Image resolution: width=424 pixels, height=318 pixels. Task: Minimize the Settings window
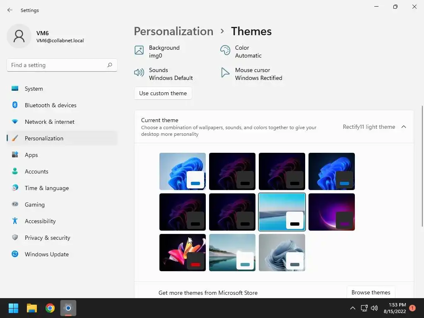tap(376, 7)
